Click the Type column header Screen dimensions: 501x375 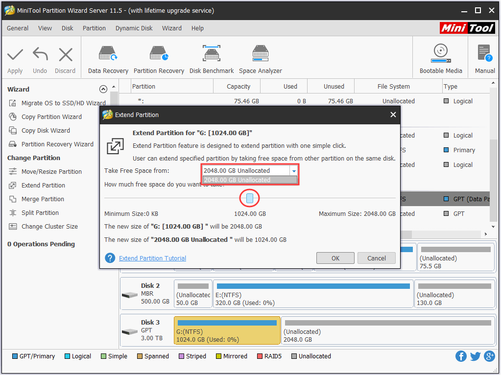(466, 86)
